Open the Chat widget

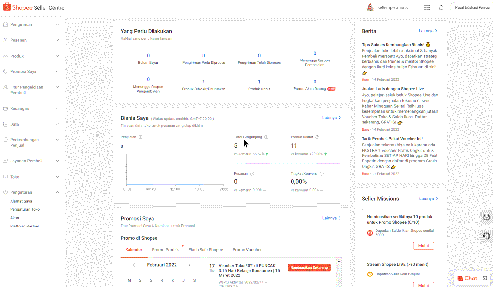(x=467, y=278)
